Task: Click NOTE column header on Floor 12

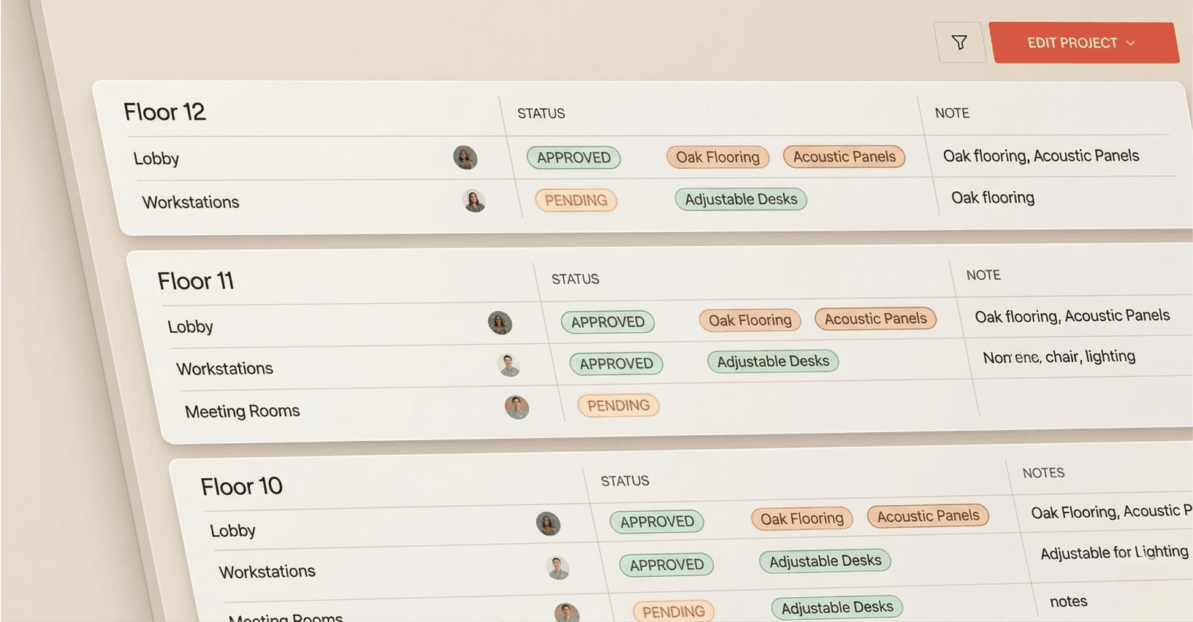Action: 953,113
